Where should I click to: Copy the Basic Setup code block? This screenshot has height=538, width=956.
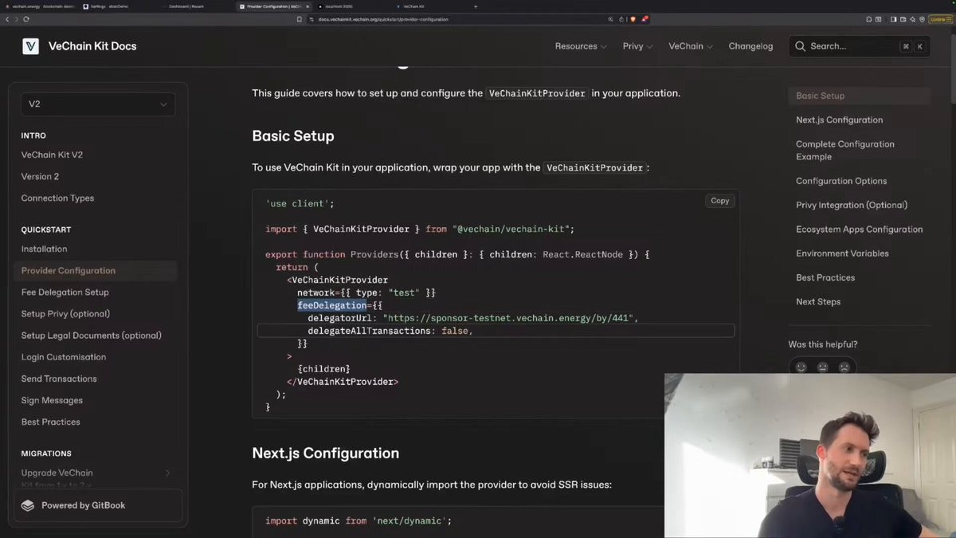719,201
